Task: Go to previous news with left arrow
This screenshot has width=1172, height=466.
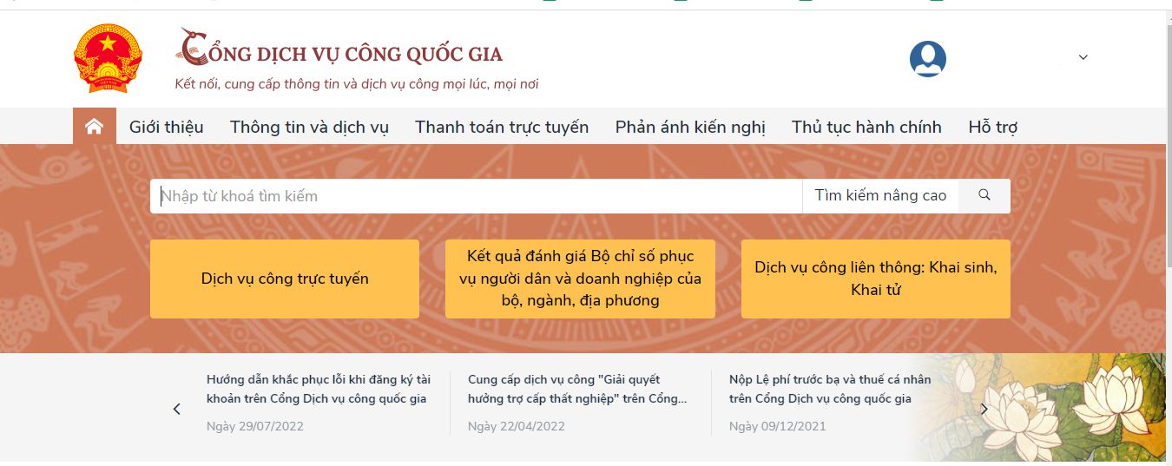Action: pos(176,409)
